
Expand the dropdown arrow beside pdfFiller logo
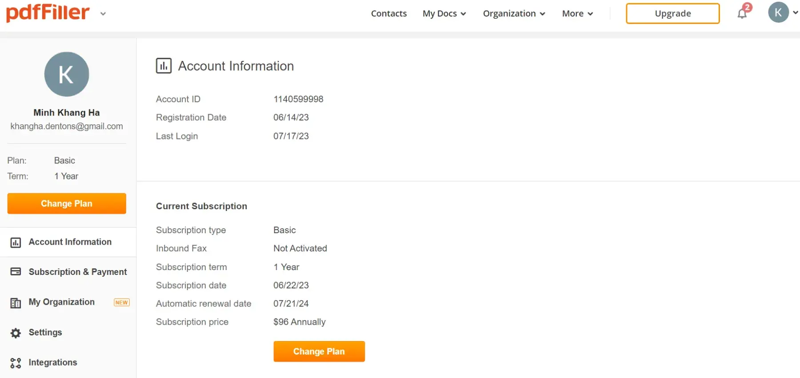(x=103, y=14)
